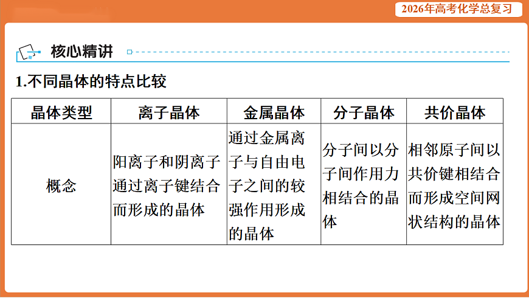Click the 核心精讲 section heading
Image resolution: width=529 pixels, height=298 pixels.
point(81,52)
